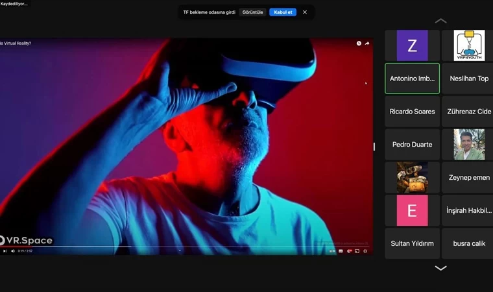
Task: Click the video progress bar
Action: 186,247
